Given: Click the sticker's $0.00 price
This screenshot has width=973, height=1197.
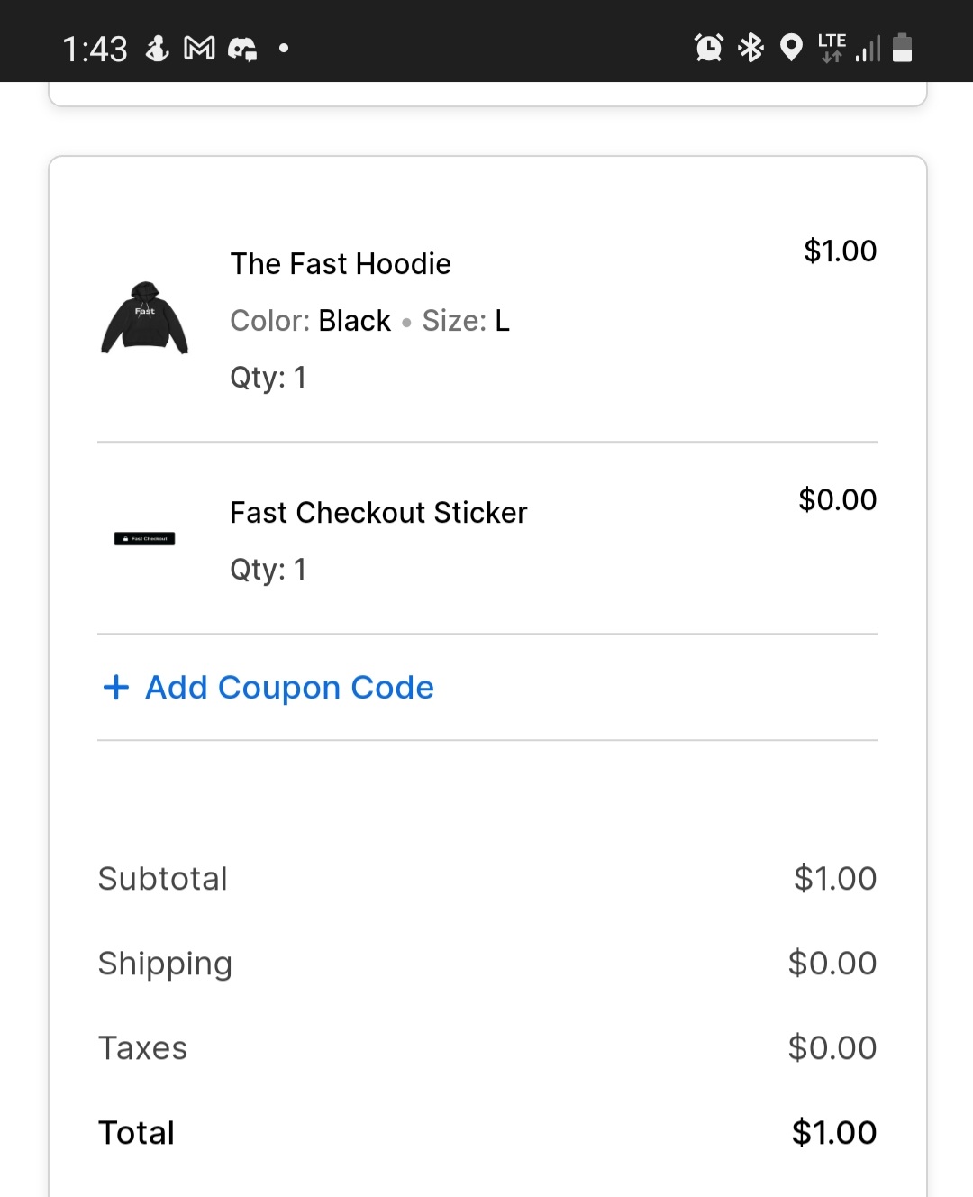Looking at the screenshot, I should coord(837,500).
